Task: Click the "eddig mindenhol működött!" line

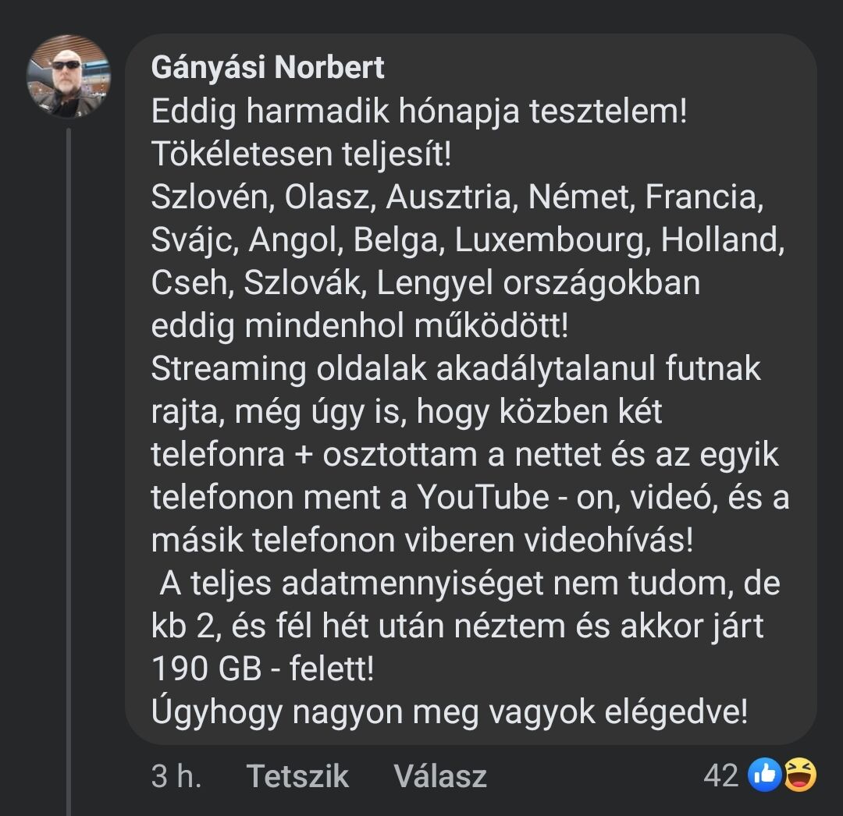Action: coord(360,326)
